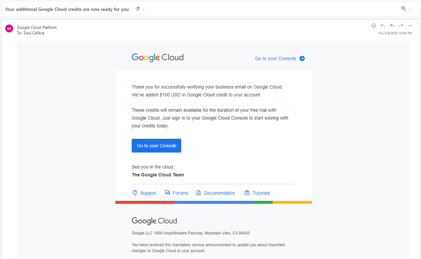
Task: Open the Support link
Action: point(148,193)
